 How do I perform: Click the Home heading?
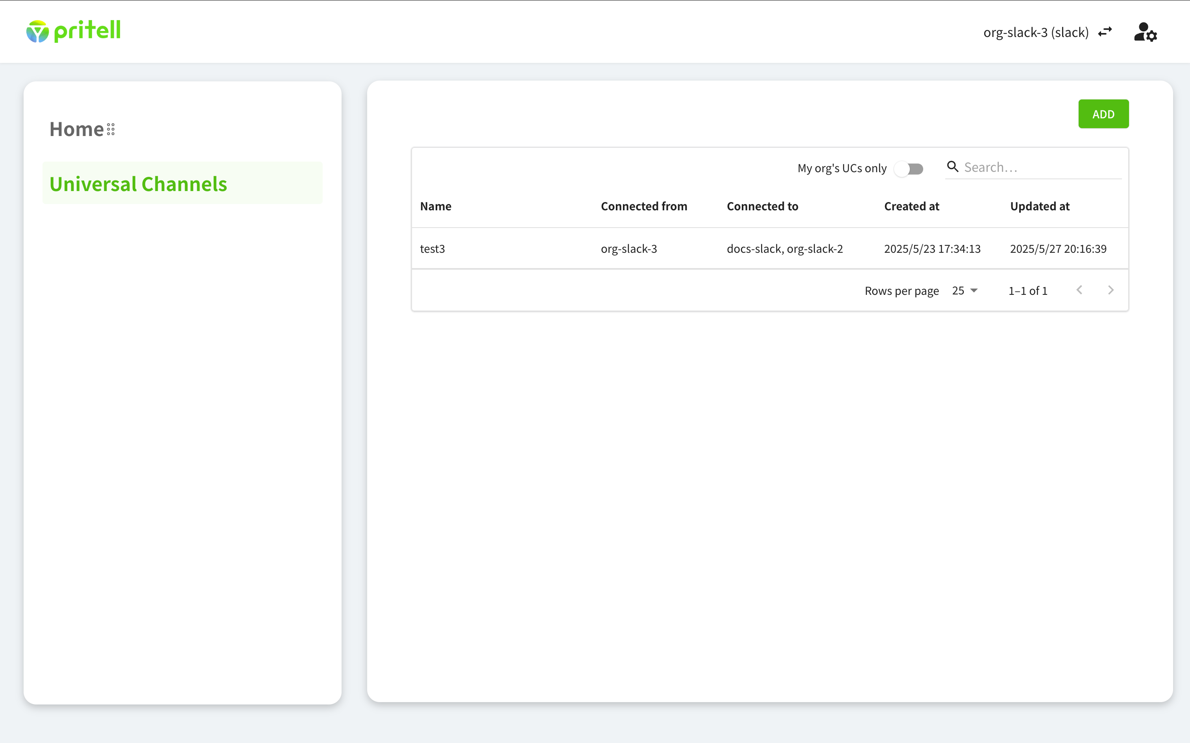[77, 129]
